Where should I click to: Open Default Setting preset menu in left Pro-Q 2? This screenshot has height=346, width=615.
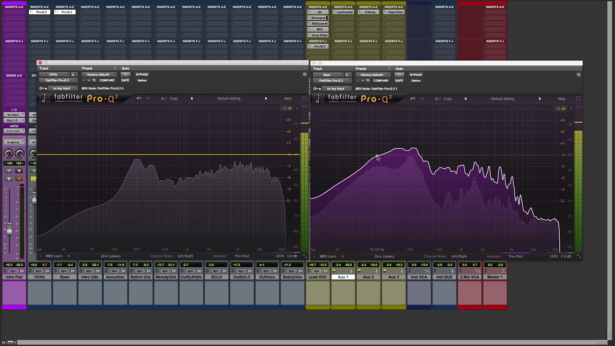pyautogui.click(x=229, y=99)
